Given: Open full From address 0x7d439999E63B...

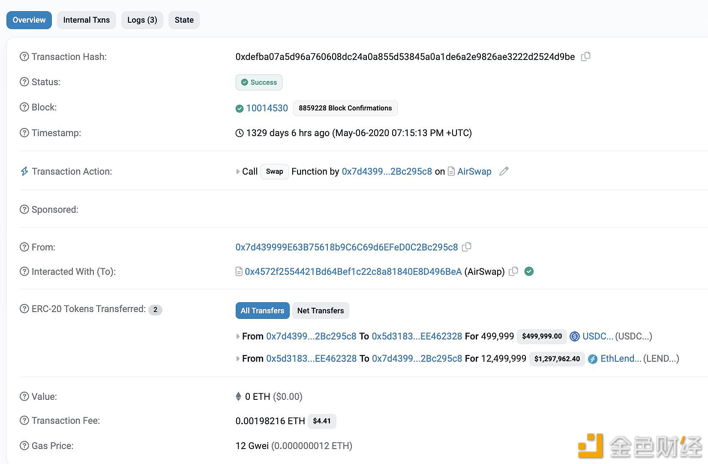Looking at the screenshot, I should [347, 247].
